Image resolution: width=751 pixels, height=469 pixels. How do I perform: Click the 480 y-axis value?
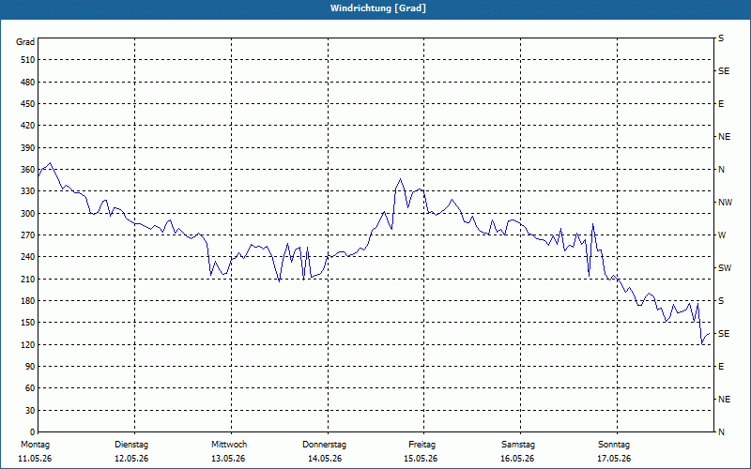(x=28, y=82)
